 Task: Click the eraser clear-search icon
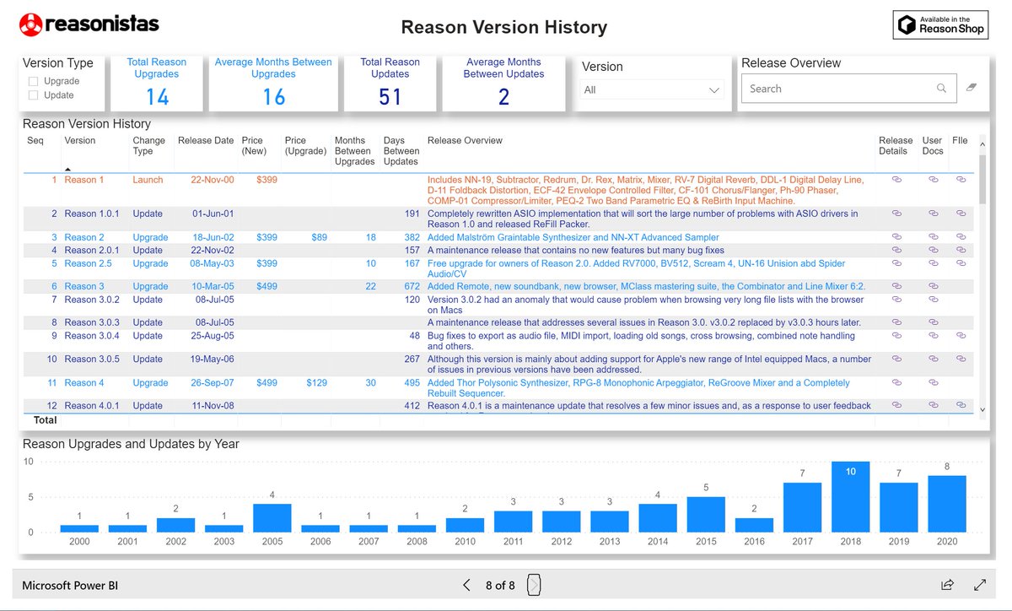(x=972, y=87)
